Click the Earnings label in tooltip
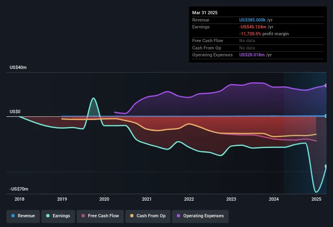This screenshot has width=333, height=227. [x=201, y=27]
